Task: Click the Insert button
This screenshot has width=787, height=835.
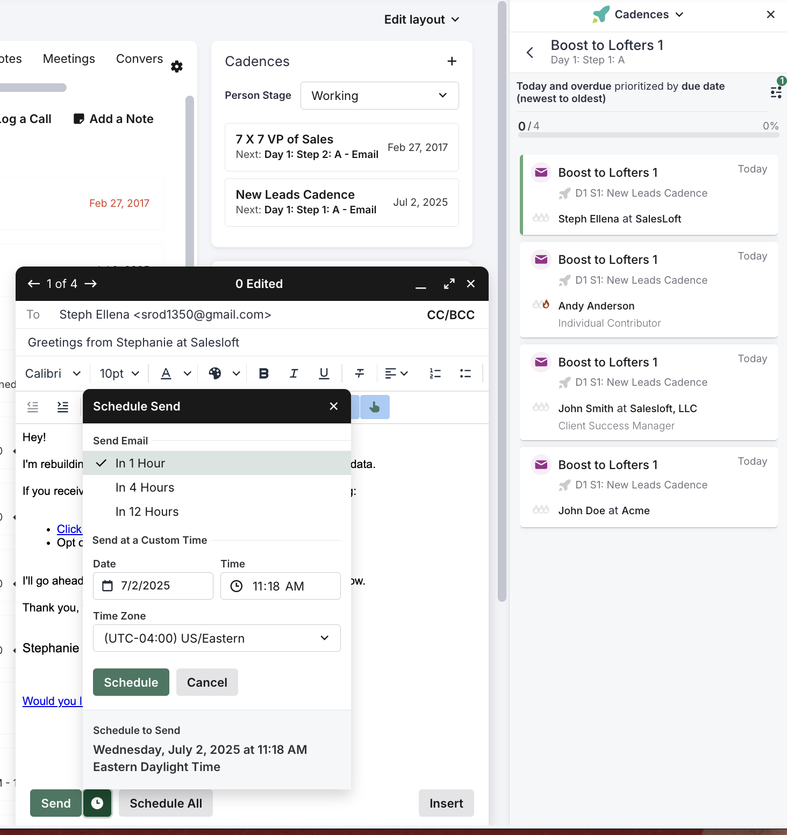Action: pyautogui.click(x=446, y=803)
